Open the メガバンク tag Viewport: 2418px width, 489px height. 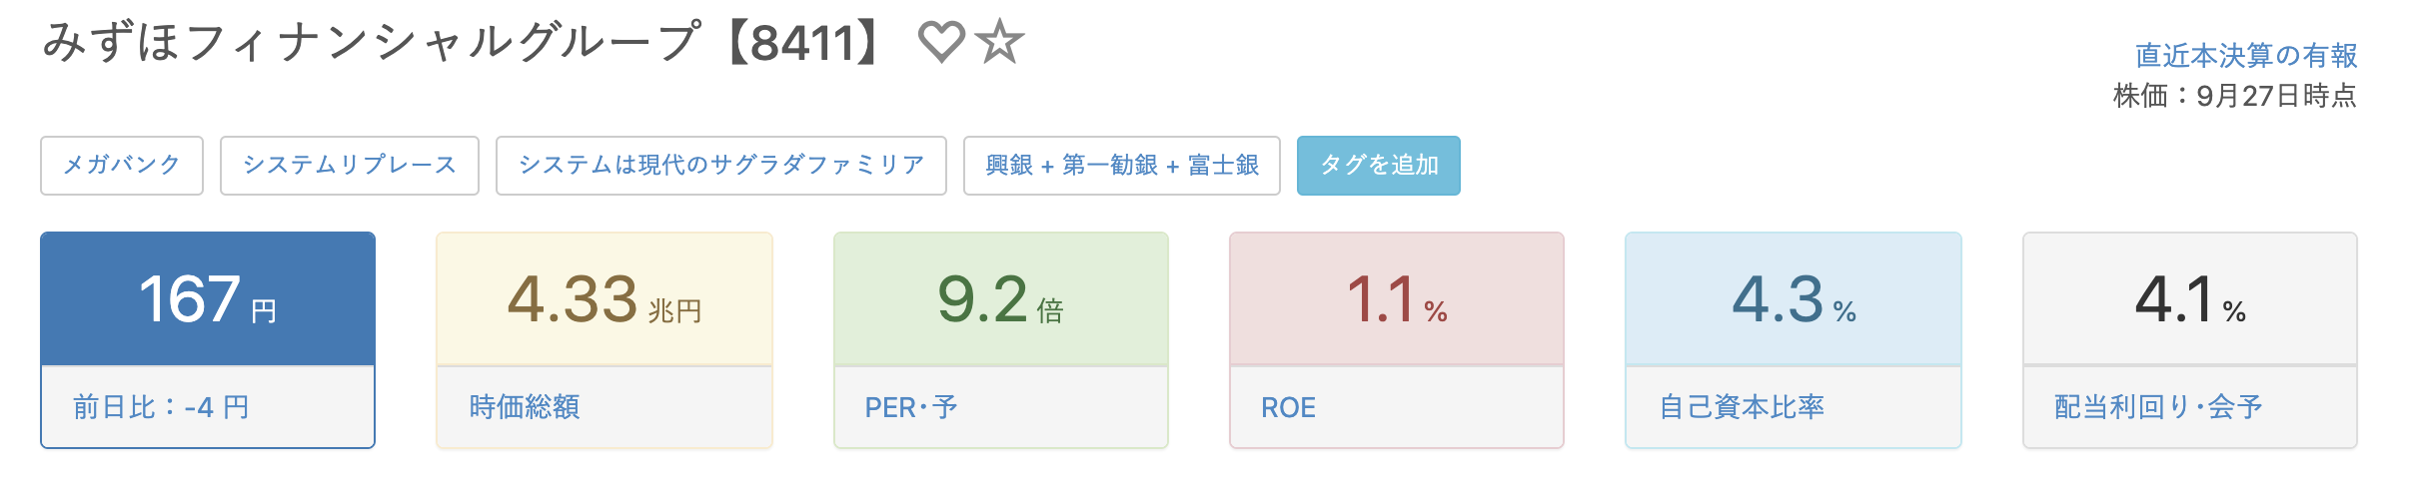(122, 166)
